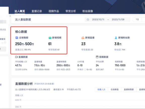The image size is (145, 109).
Task: Click the 直播数据分析 heading
Action: [x=24, y=84]
